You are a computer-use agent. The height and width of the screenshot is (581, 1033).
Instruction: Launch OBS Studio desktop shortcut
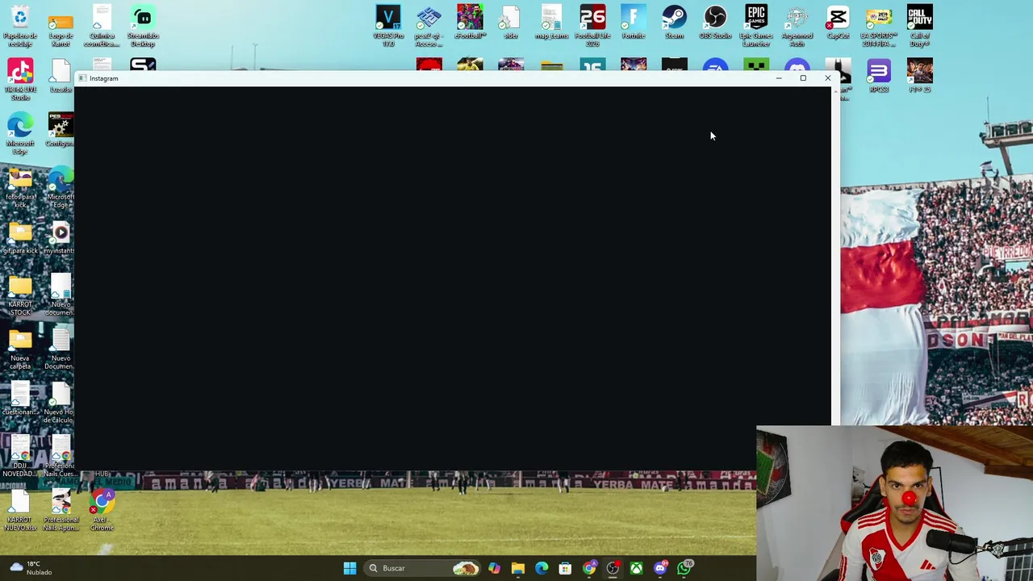click(x=715, y=21)
